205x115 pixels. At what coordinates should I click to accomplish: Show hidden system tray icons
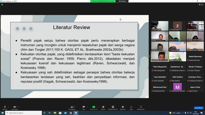point(183,113)
